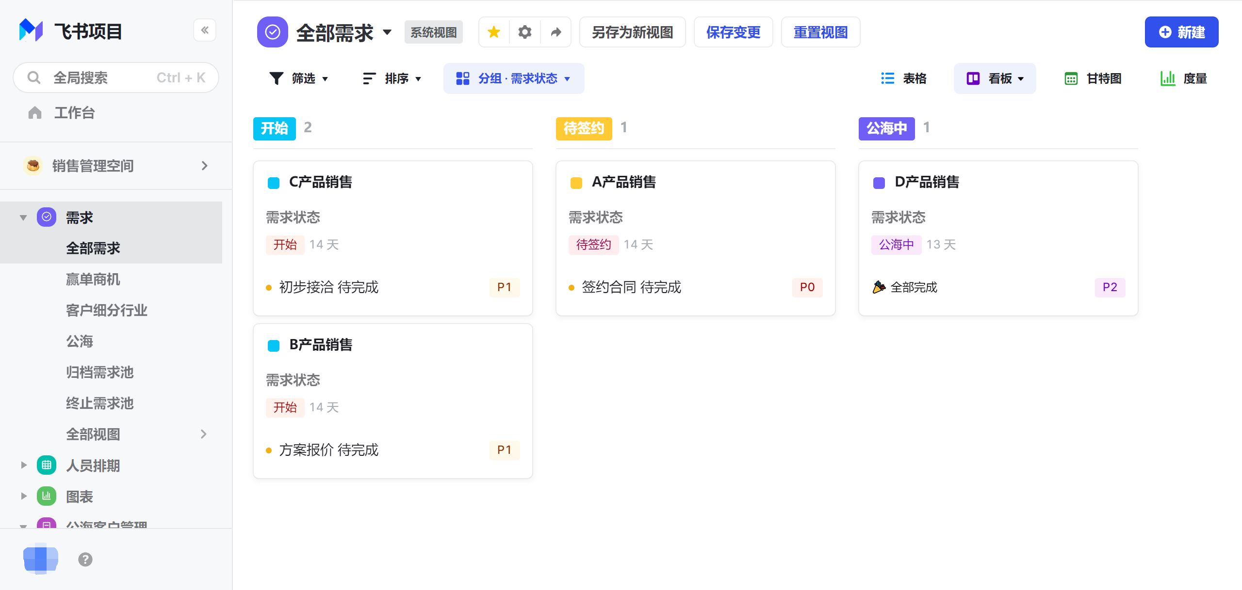1242x590 pixels.
Task: Click 签约合同 待完成 on A产品销售
Action: point(631,287)
